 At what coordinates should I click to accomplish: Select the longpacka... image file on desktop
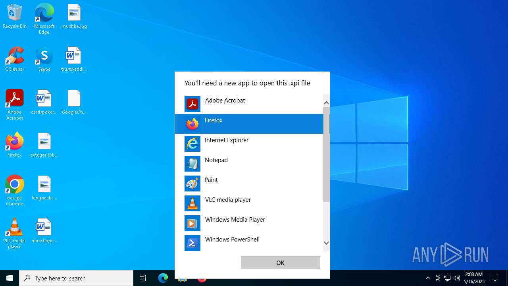tap(44, 188)
